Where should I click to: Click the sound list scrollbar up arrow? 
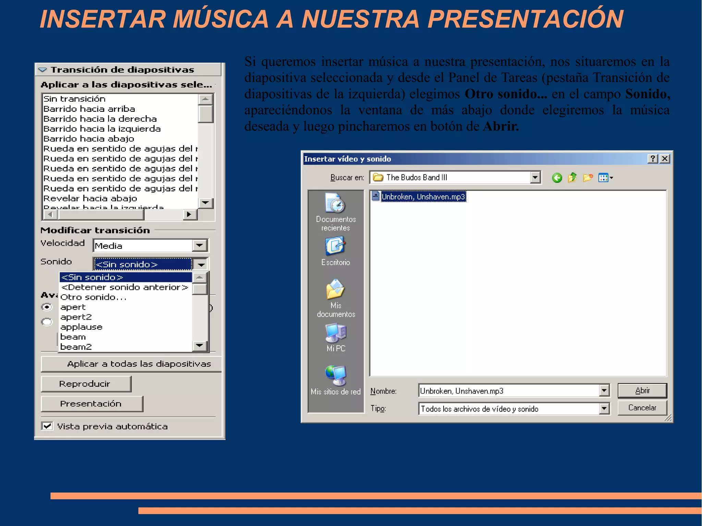tap(200, 277)
